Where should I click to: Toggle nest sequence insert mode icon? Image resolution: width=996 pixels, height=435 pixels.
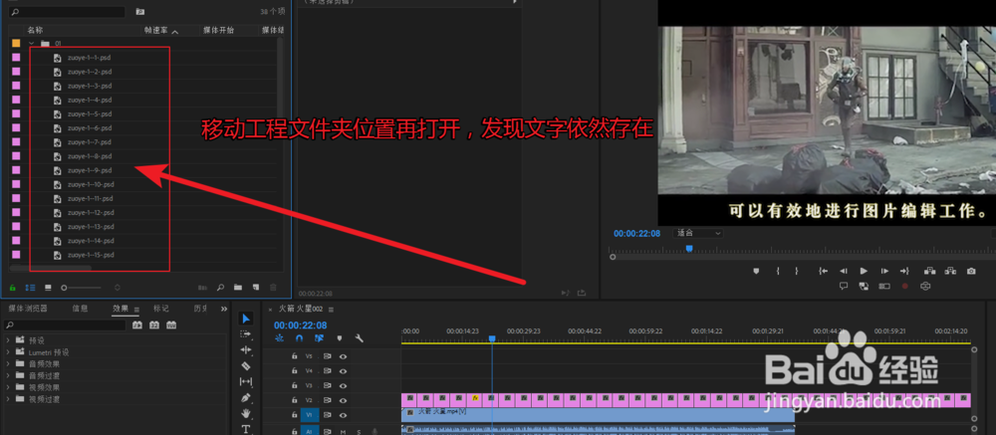(x=279, y=338)
